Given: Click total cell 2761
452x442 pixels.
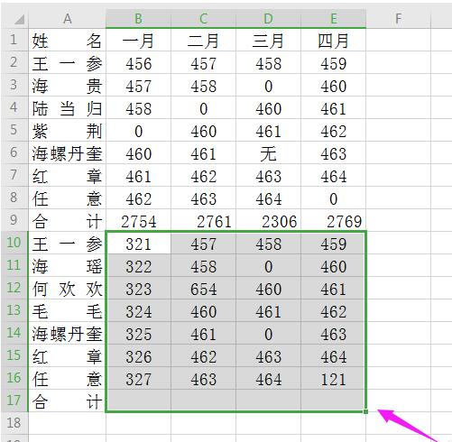Looking at the screenshot, I should pos(203,221).
